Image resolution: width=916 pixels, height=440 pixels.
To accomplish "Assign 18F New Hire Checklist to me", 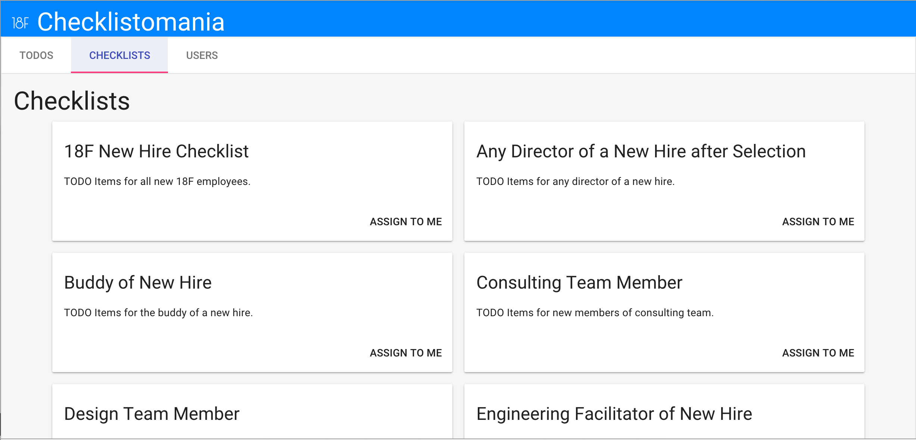I will click(406, 221).
